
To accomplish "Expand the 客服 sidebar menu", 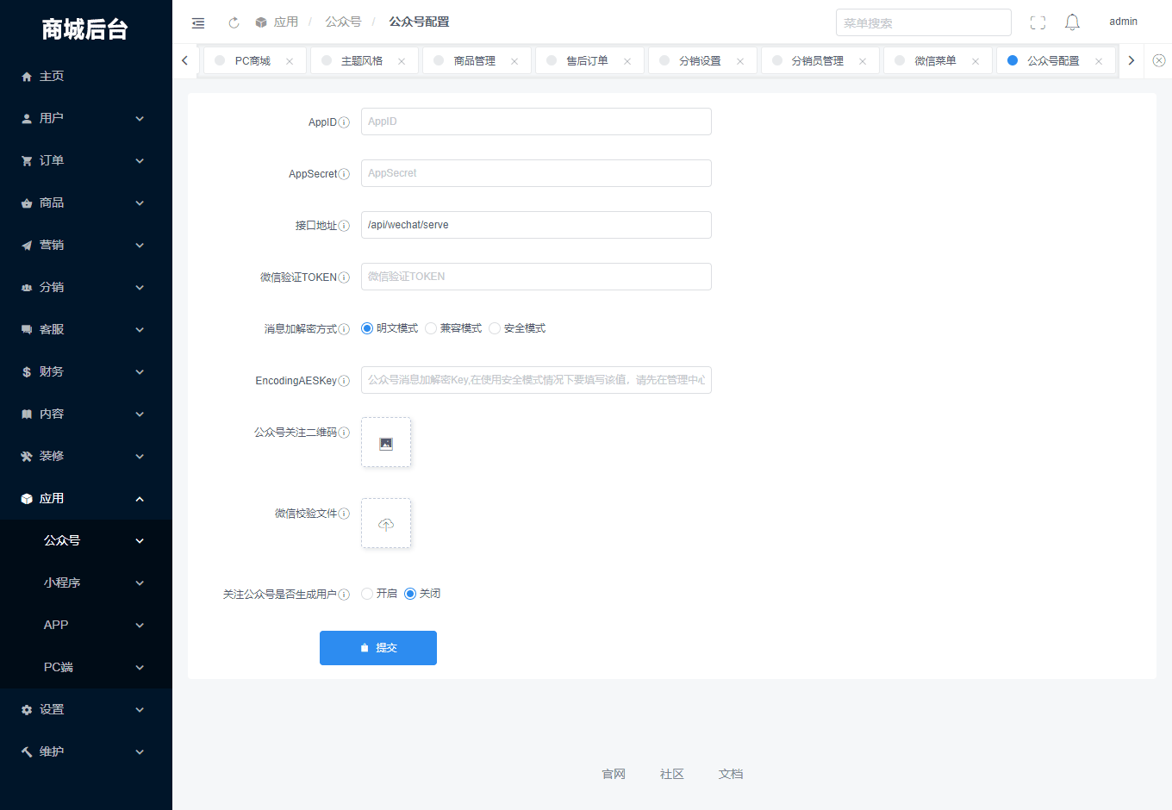I will click(86, 329).
